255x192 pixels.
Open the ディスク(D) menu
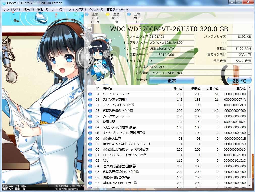pos(77,9)
